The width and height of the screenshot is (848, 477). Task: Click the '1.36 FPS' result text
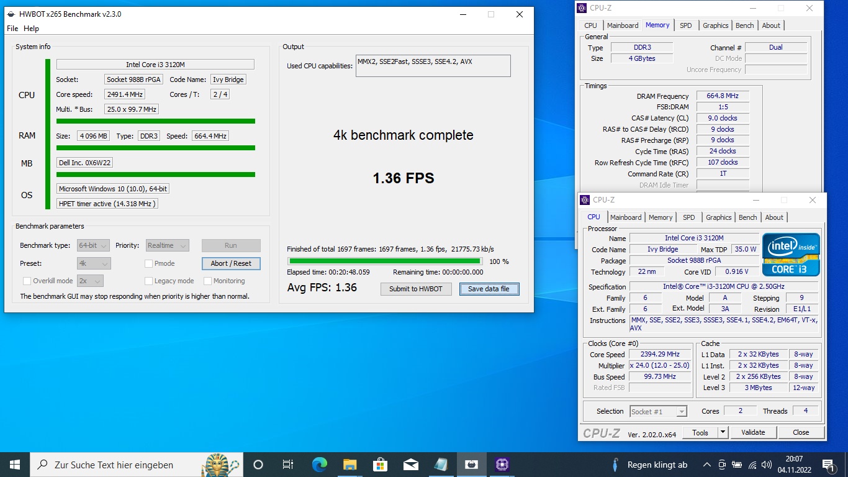[404, 179]
